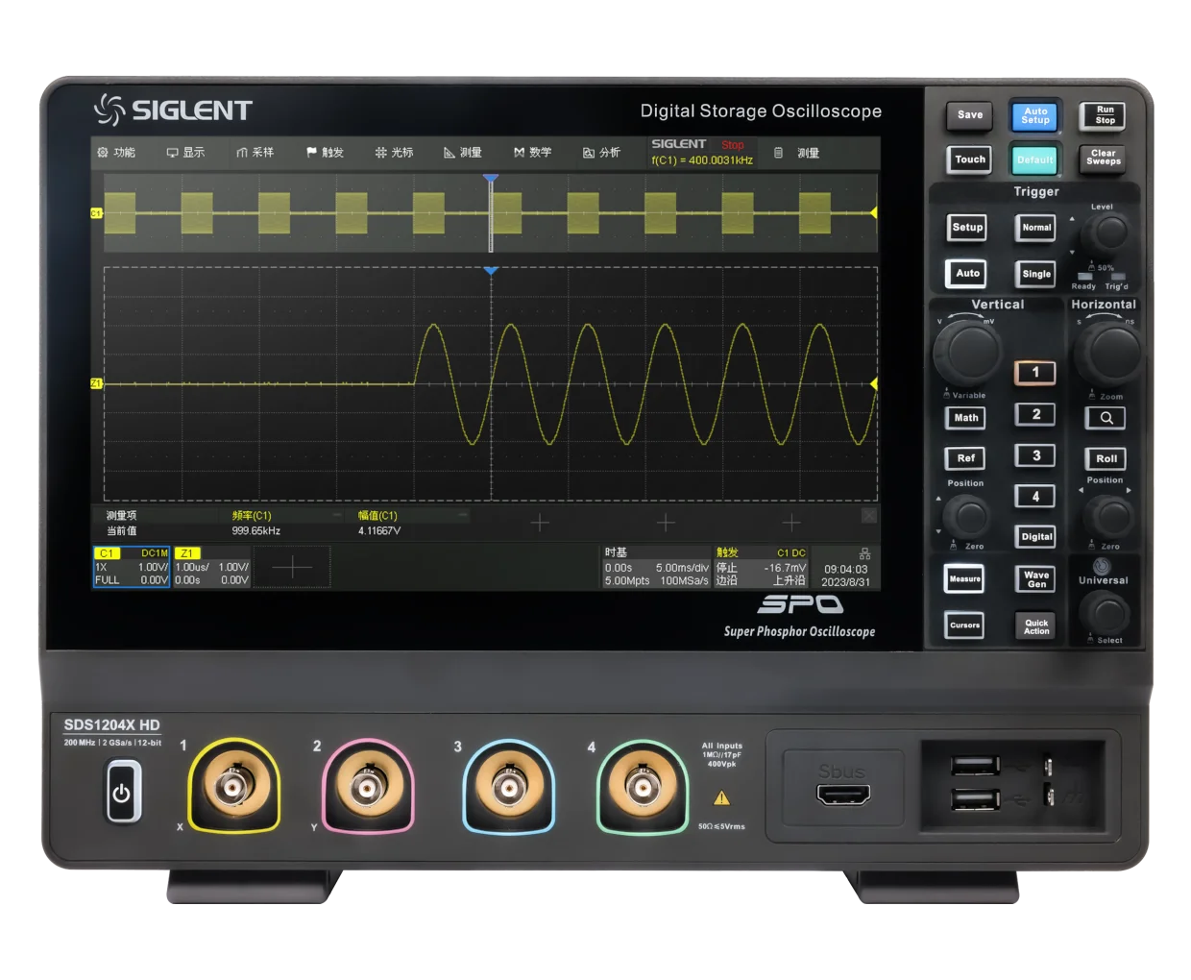Open the 时基 timebase info box

pos(656,567)
